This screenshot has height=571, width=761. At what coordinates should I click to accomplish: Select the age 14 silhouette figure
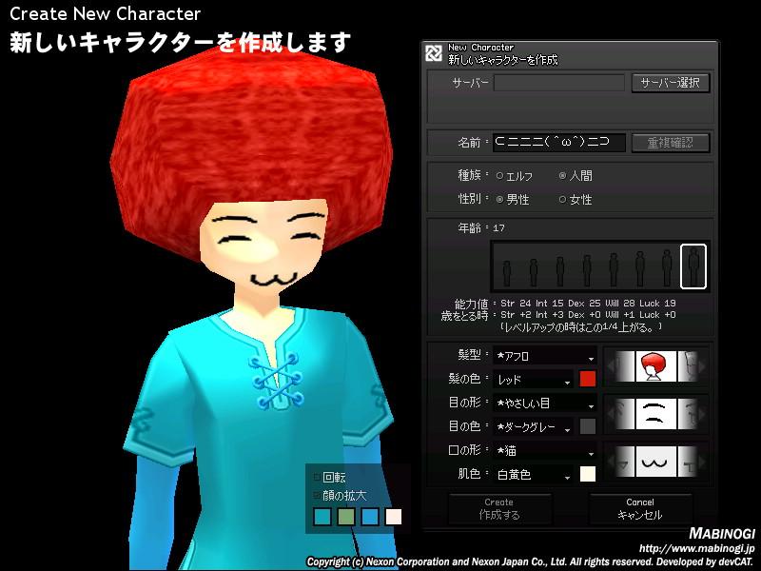click(x=614, y=269)
